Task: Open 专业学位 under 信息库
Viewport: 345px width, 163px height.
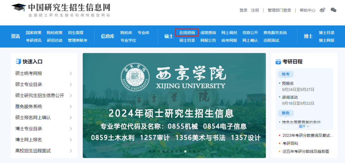Action: [128, 41]
